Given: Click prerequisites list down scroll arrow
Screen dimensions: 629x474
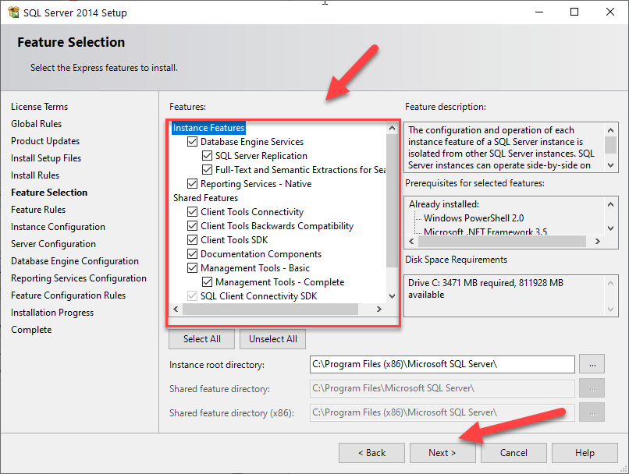Looking at the screenshot, I should click(610, 228).
